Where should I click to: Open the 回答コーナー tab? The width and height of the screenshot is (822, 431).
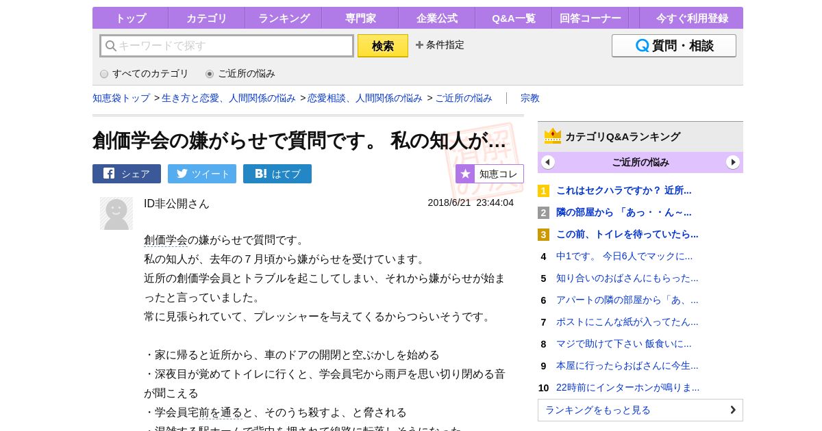pyautogui.click(x=590, y=18)
